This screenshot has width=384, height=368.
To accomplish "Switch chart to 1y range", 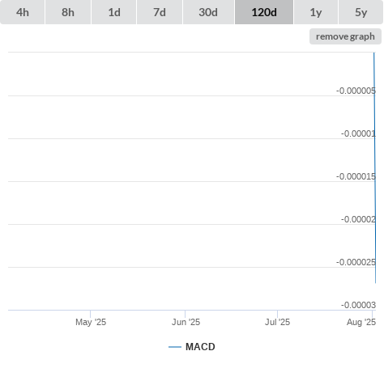I will 316,12.
